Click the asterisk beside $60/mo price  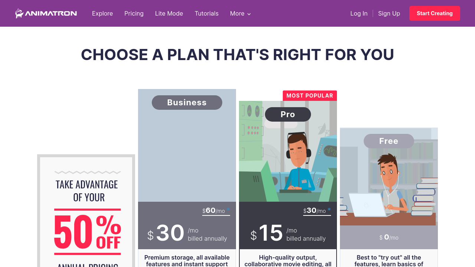228,210
